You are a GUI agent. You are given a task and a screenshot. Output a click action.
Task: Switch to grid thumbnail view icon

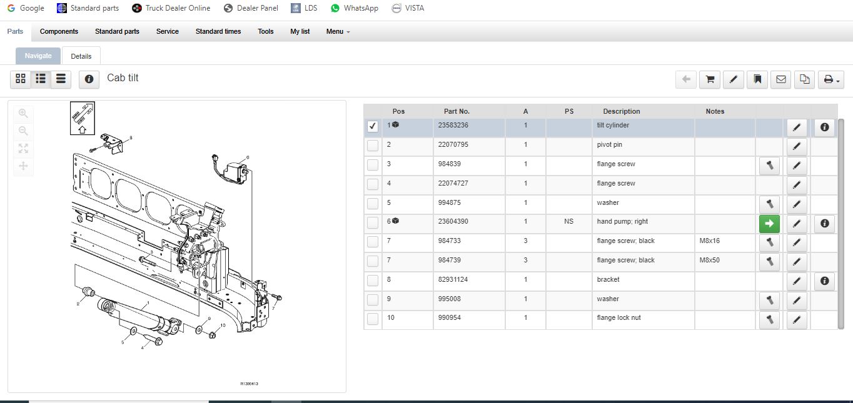(x=21, y=79)
